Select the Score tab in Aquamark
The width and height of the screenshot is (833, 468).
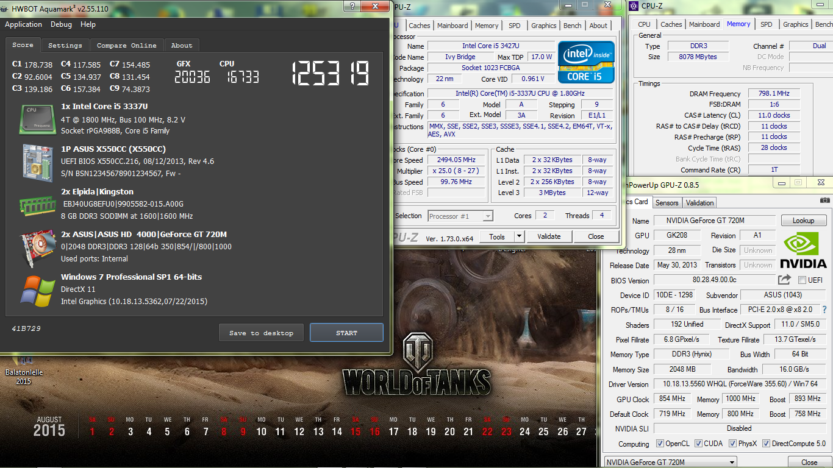tap(23, 44)
